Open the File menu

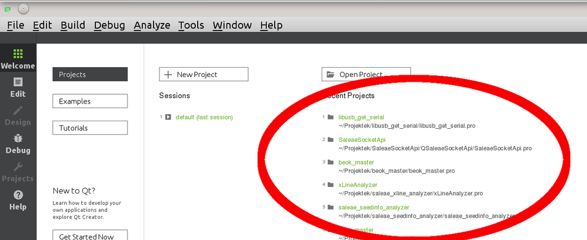pyautogui.click(x=16, y=25)
